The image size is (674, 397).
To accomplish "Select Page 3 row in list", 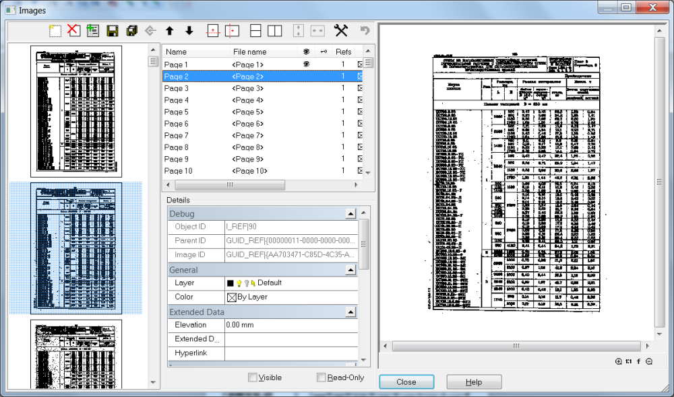I will pos(262,88).
